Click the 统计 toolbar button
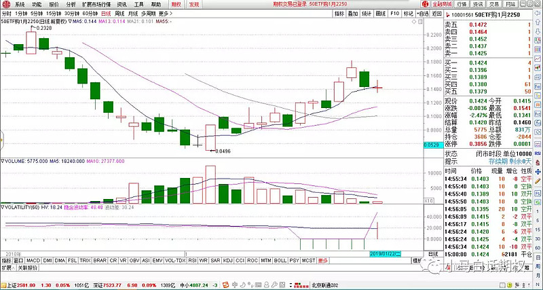 point(367,14)
